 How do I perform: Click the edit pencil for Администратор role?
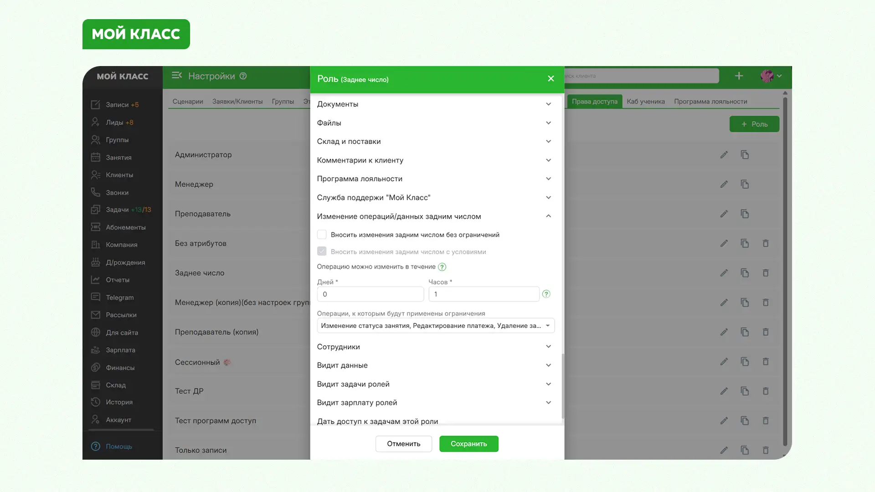pyautogui.click(x=724, y=155)
